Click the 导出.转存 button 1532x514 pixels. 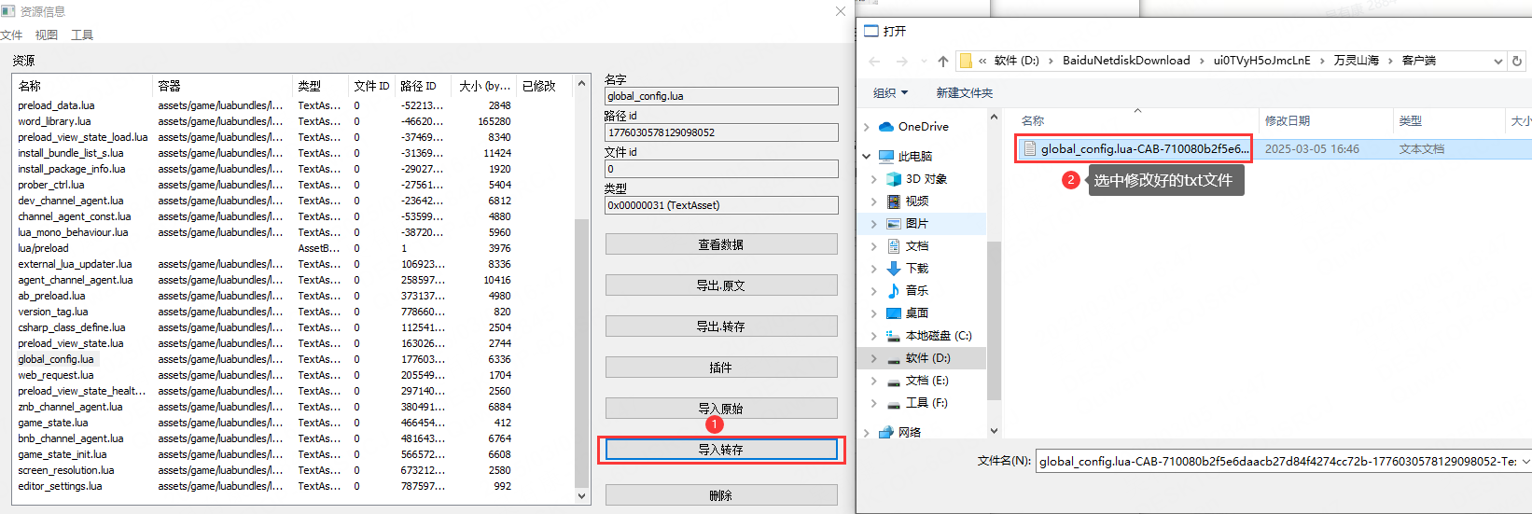(x=721, y=326)
